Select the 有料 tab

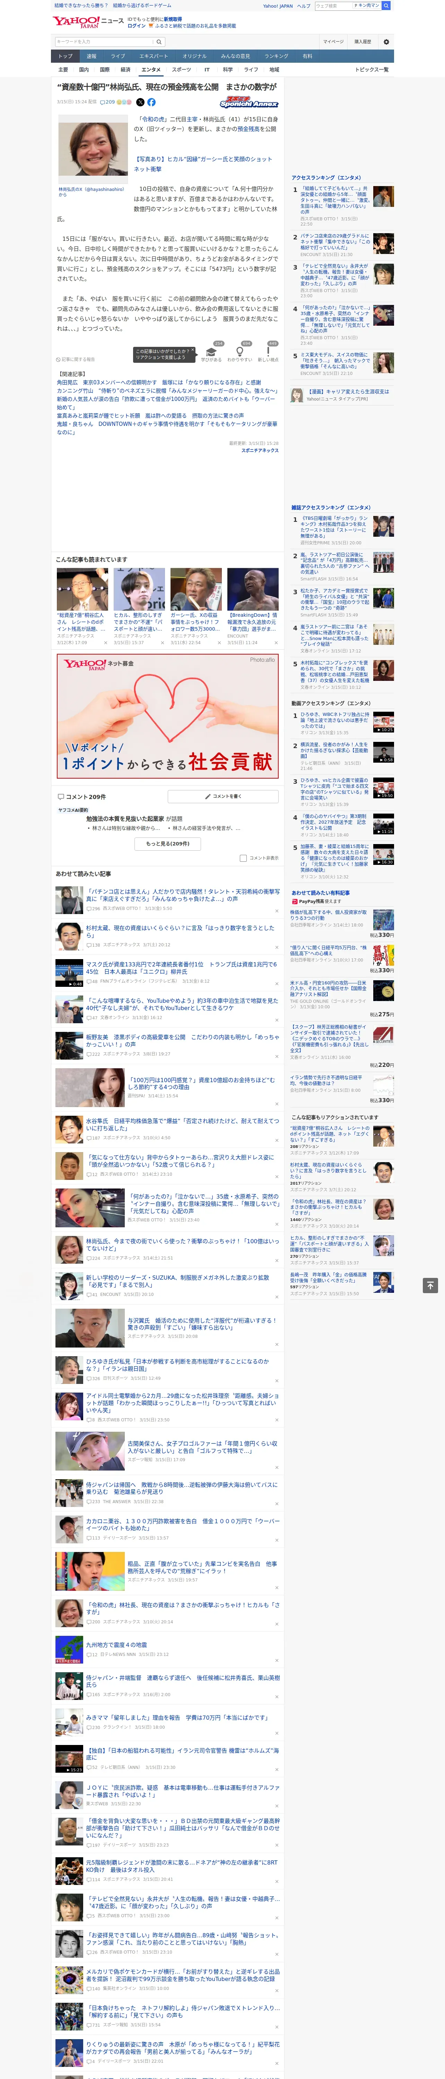(307, 56)
